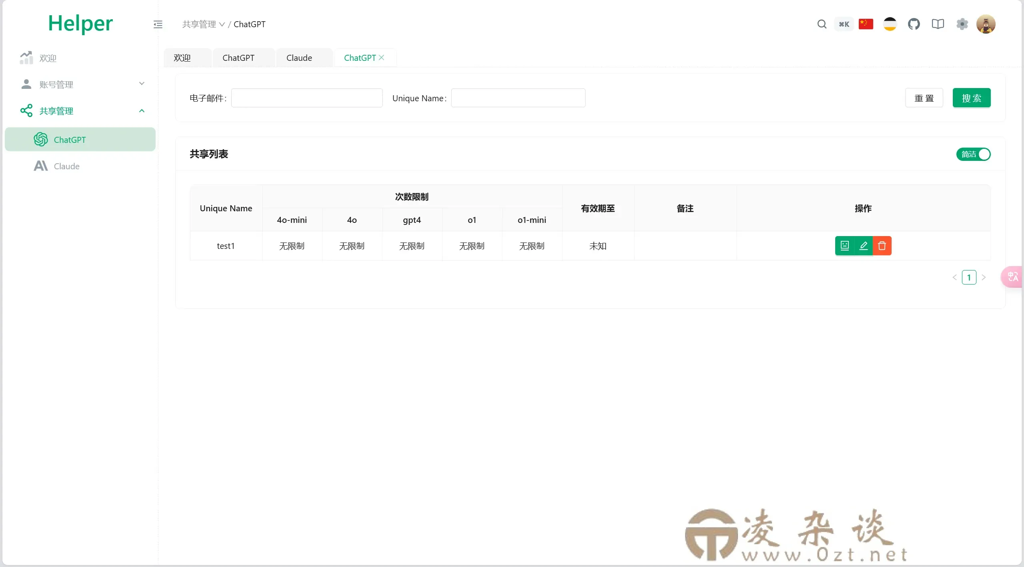The height and width of the screenshot is (567, 1024).
Task: Open the settings gear icon
Action: [962, 24]
